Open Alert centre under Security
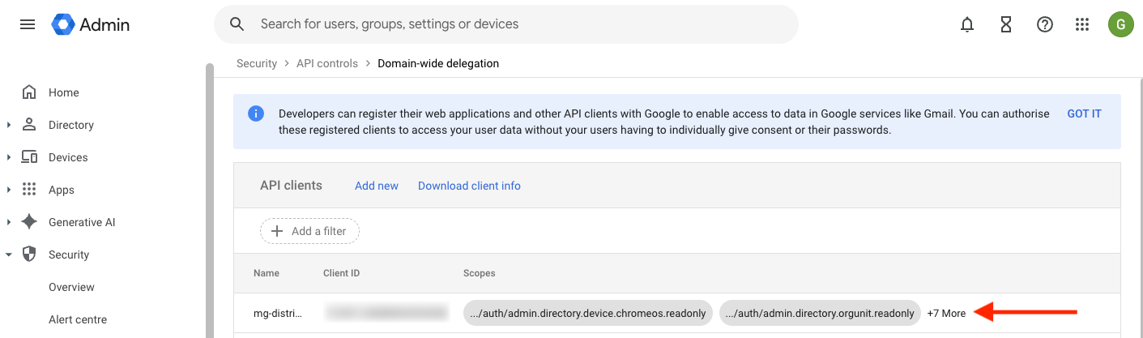 pos(78,319)
